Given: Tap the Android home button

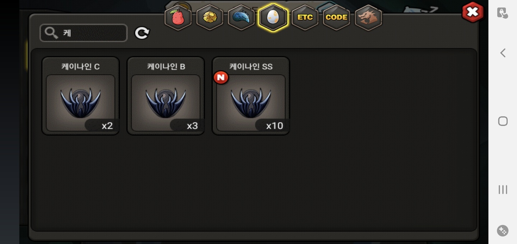Looking at the screenshot, I should coord(503,121).
